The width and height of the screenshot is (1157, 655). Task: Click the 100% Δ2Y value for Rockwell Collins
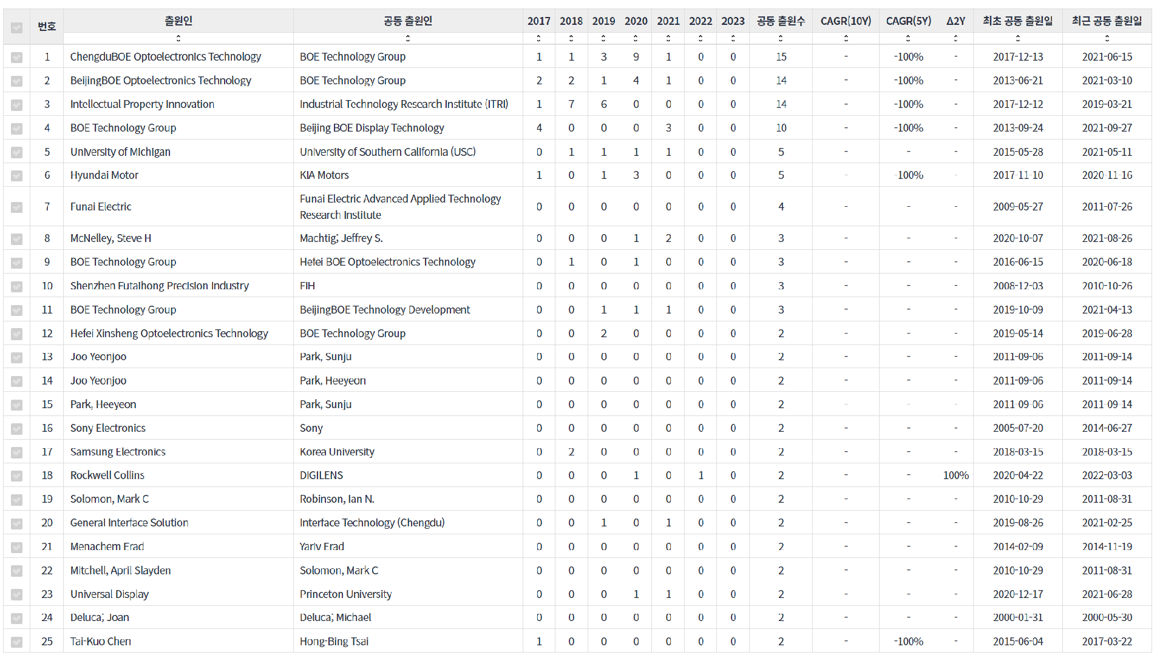coord(956,475)
